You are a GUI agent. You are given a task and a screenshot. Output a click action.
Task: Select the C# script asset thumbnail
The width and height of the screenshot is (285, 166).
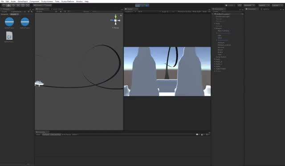click(x=9, y=36)
